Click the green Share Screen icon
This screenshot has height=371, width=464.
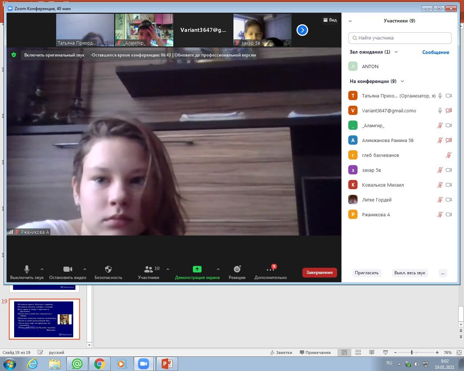click(197, 269)
